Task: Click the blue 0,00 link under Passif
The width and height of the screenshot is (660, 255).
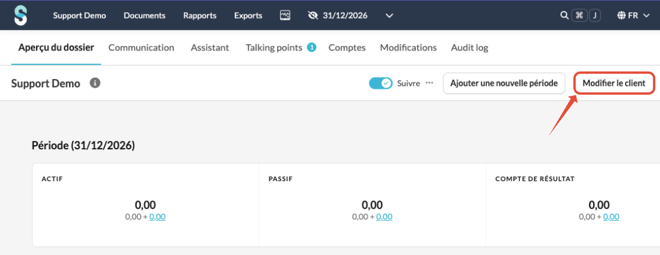Action: 384,217
